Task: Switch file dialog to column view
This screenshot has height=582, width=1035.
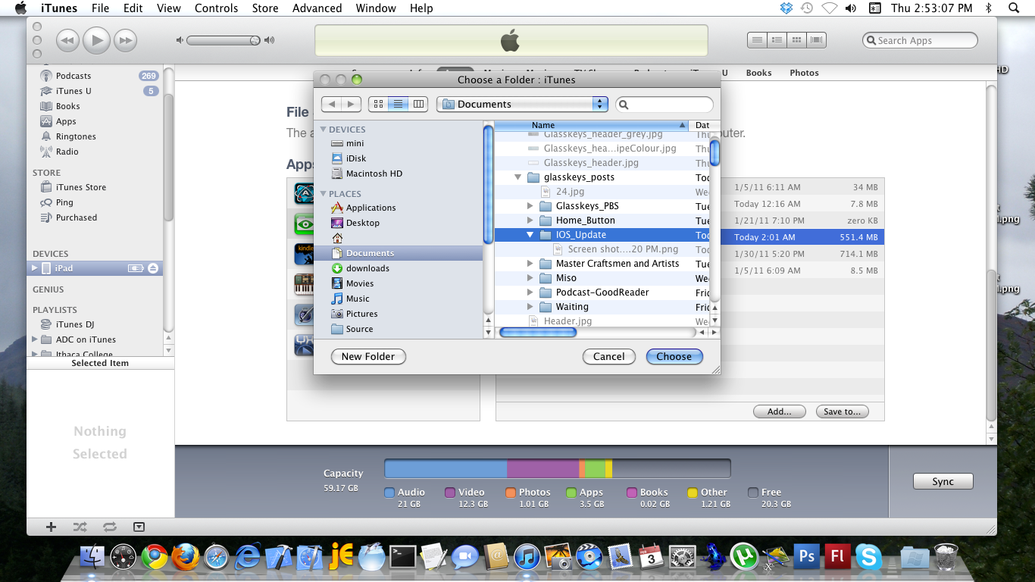Action: tap(418, 104)
